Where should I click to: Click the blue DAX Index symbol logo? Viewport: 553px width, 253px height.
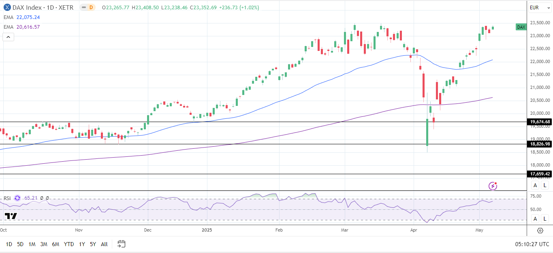point(7,7)
